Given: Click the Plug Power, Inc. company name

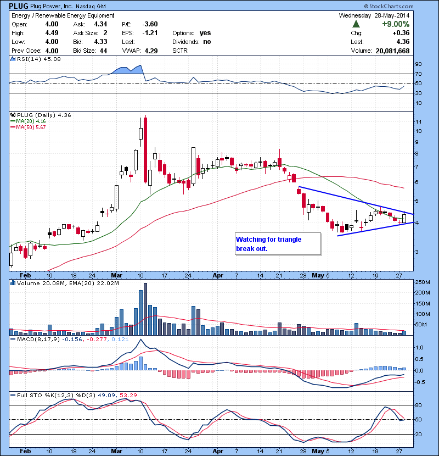Looking at the screenshot, I should coord(52,6).
